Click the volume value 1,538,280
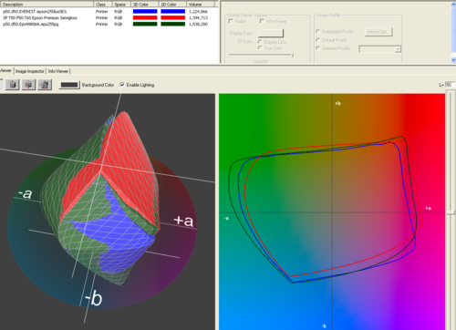 point(198,24)
